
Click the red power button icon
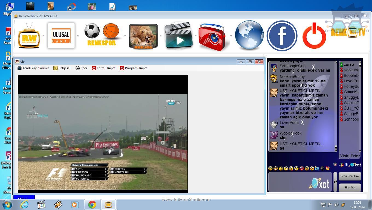(x=314, y=36)
